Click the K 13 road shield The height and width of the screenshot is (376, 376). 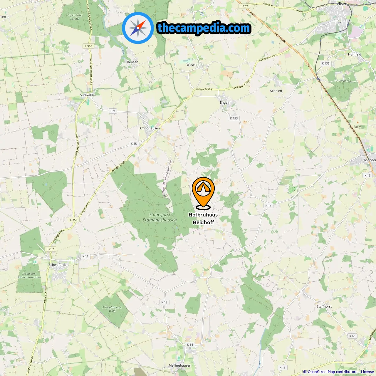(x=164, y=302)
